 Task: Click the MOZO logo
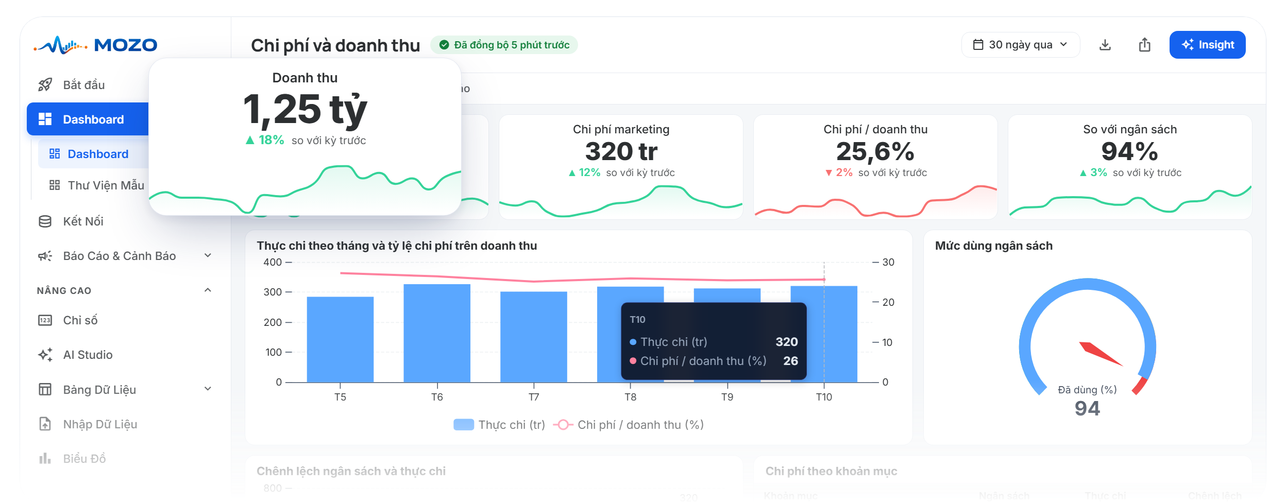point(96,45)
